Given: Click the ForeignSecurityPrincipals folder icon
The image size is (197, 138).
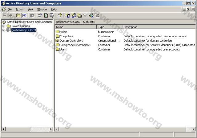Looking at the screenshot, I should coord(58,45).
